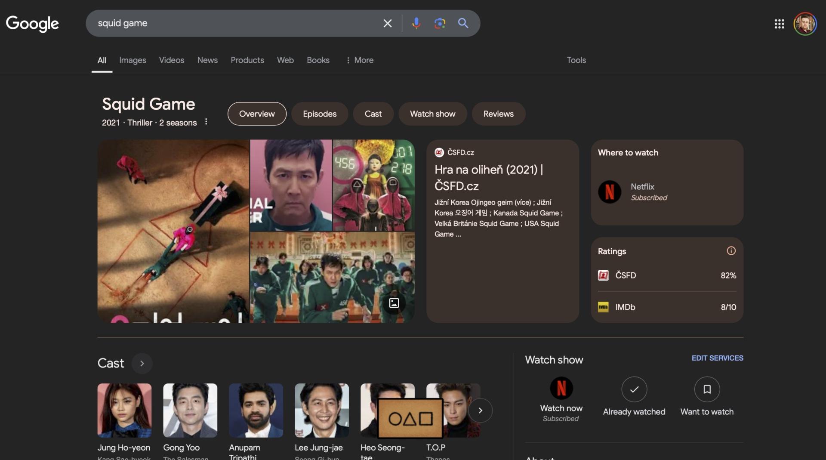
Task: Open Google Lens image search
Action: pyautogui.click(x=439, y=23)
